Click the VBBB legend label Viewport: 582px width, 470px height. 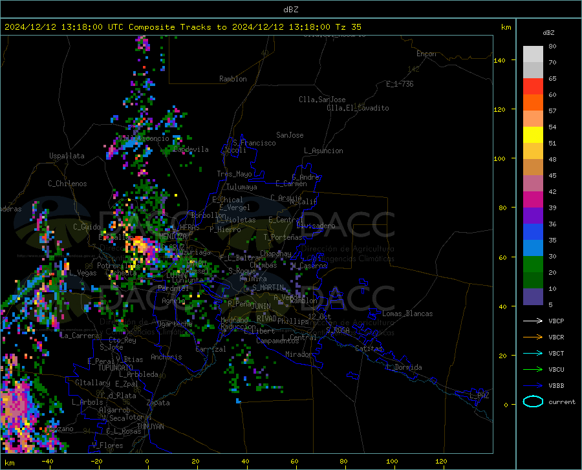(x=556, y=386)
